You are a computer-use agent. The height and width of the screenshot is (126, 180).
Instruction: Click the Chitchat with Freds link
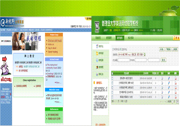click(55, 41)
